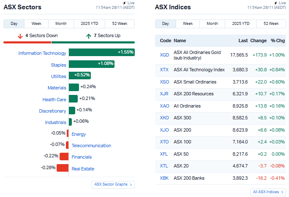Select the 52 Week tab in ASX Indices
Screen dimensions: 289x197
(x=271, y=24)
